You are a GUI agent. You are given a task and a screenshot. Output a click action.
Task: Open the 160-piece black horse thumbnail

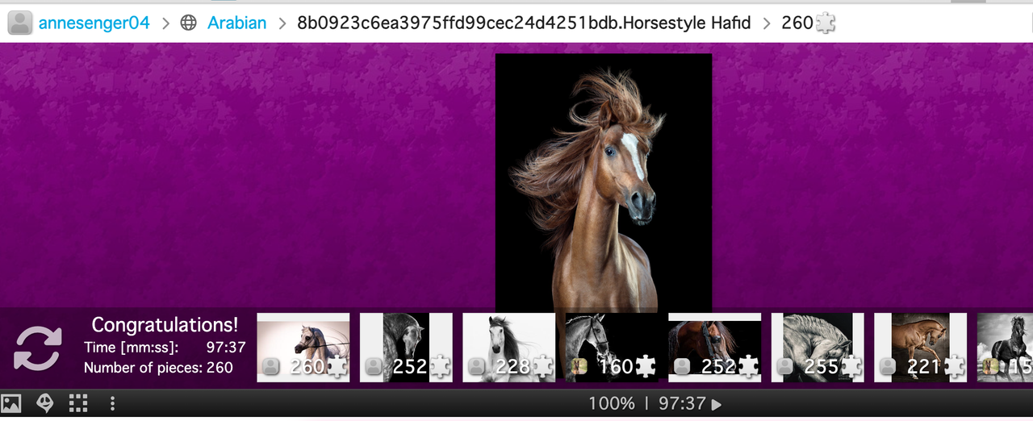(612, 347)
